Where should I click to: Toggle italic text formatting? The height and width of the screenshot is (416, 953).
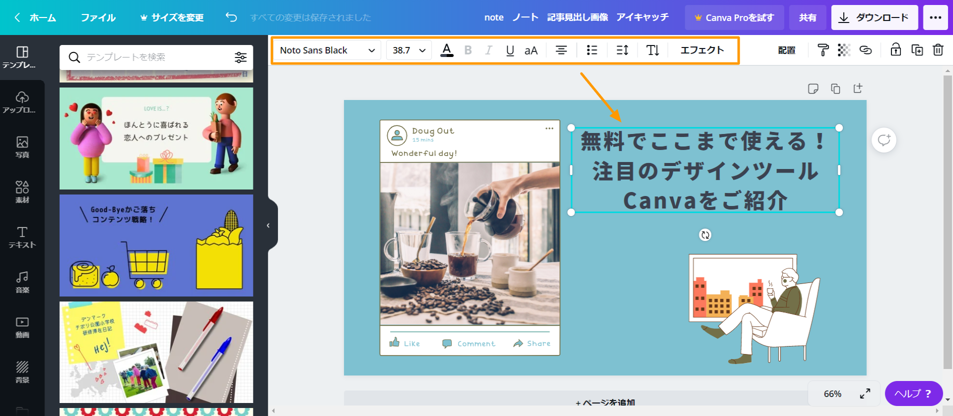point(489,50)
